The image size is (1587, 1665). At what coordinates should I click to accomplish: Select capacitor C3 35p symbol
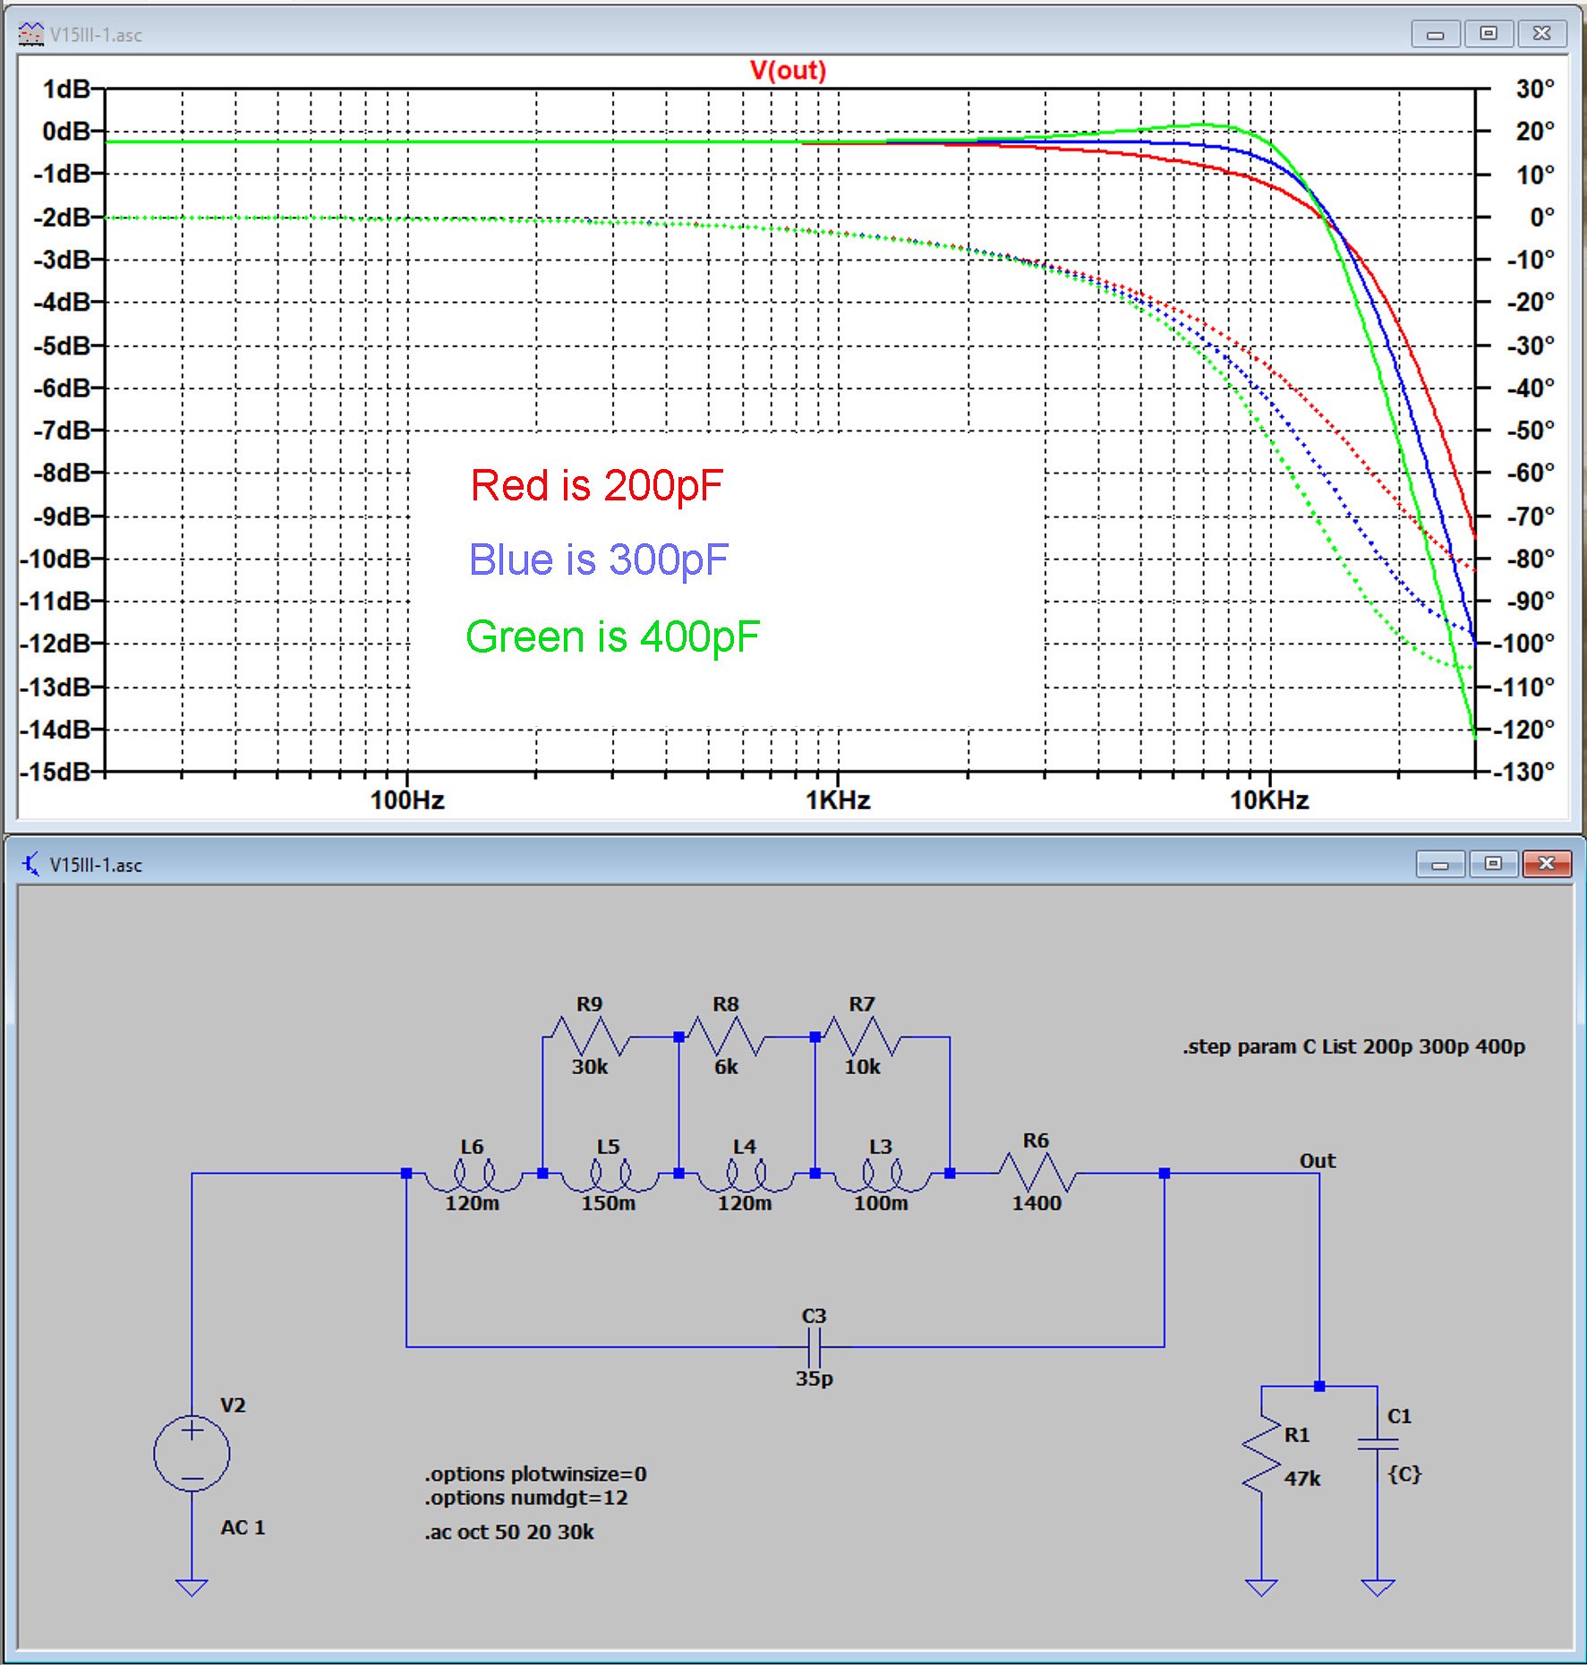click(x=814, y=1346)
